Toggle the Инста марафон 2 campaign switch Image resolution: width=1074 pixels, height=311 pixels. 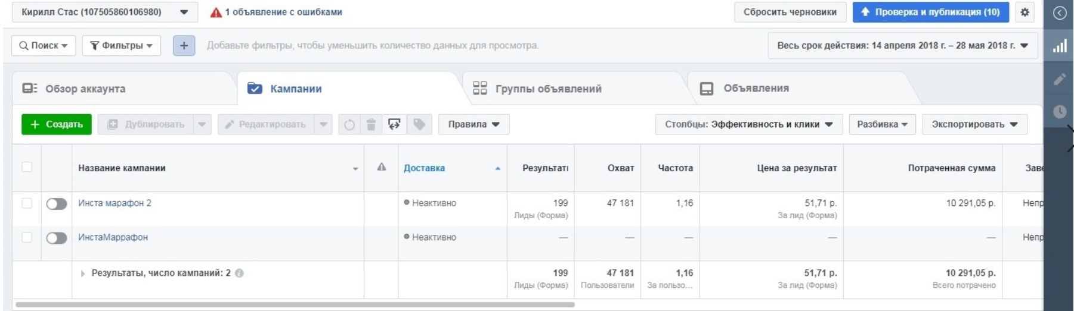pyautogui.click(x=57, y=204)
